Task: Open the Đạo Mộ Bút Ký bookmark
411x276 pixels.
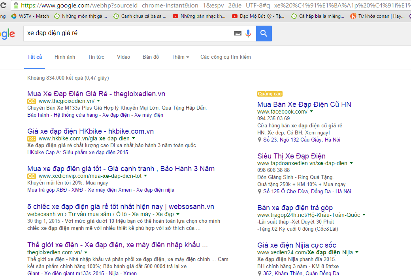Action: click(x=258, y=16)
